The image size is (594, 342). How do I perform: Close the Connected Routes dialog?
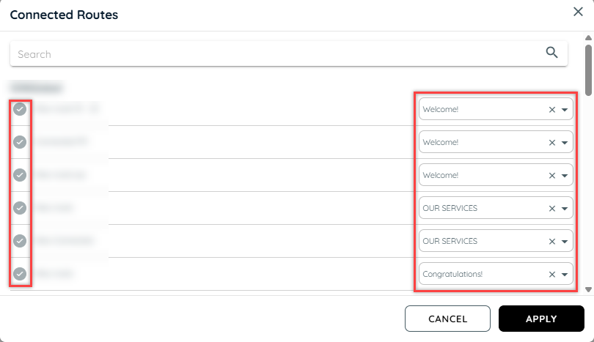[578, 12]
